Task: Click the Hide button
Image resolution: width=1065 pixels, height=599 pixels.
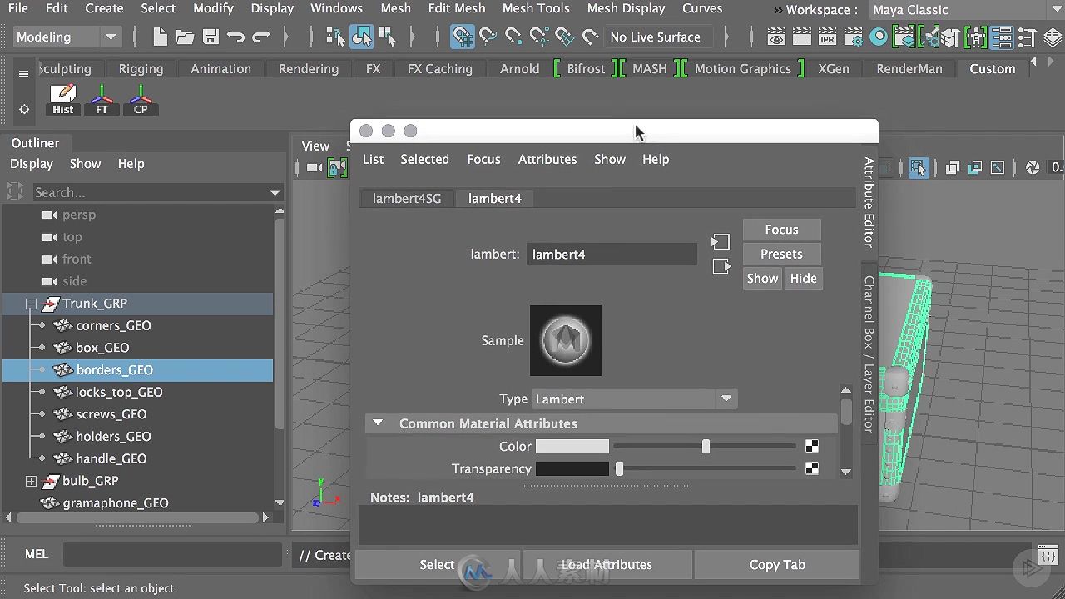Action: pos(803,279)
